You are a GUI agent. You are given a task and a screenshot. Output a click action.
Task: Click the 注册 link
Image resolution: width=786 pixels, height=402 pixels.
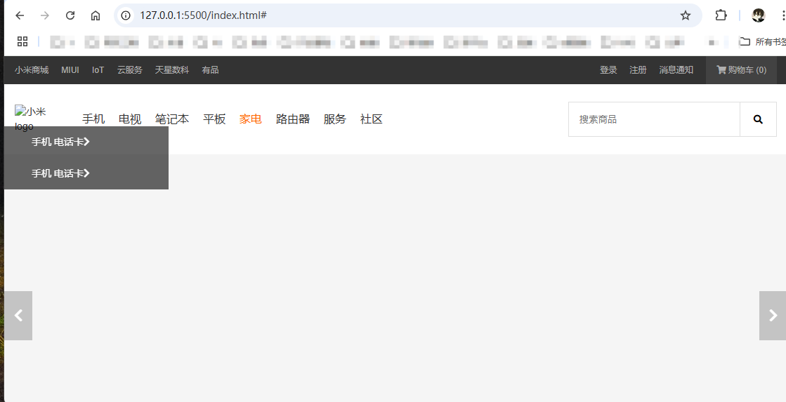pos(638,70)
